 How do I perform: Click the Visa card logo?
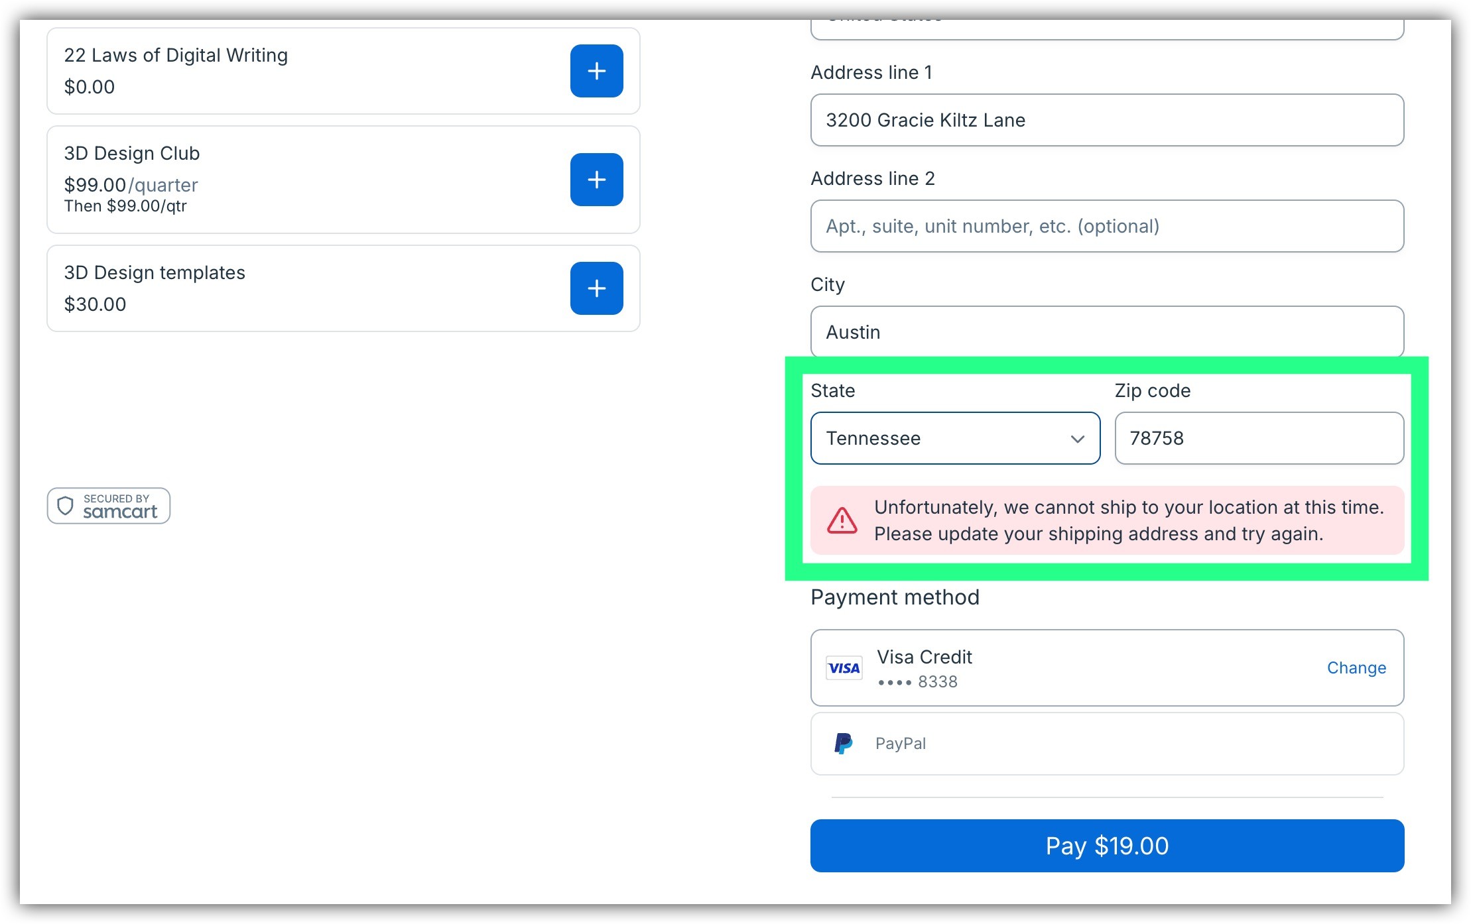pos(844,668)
